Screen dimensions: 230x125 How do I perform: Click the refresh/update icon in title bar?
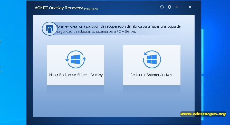162,7
